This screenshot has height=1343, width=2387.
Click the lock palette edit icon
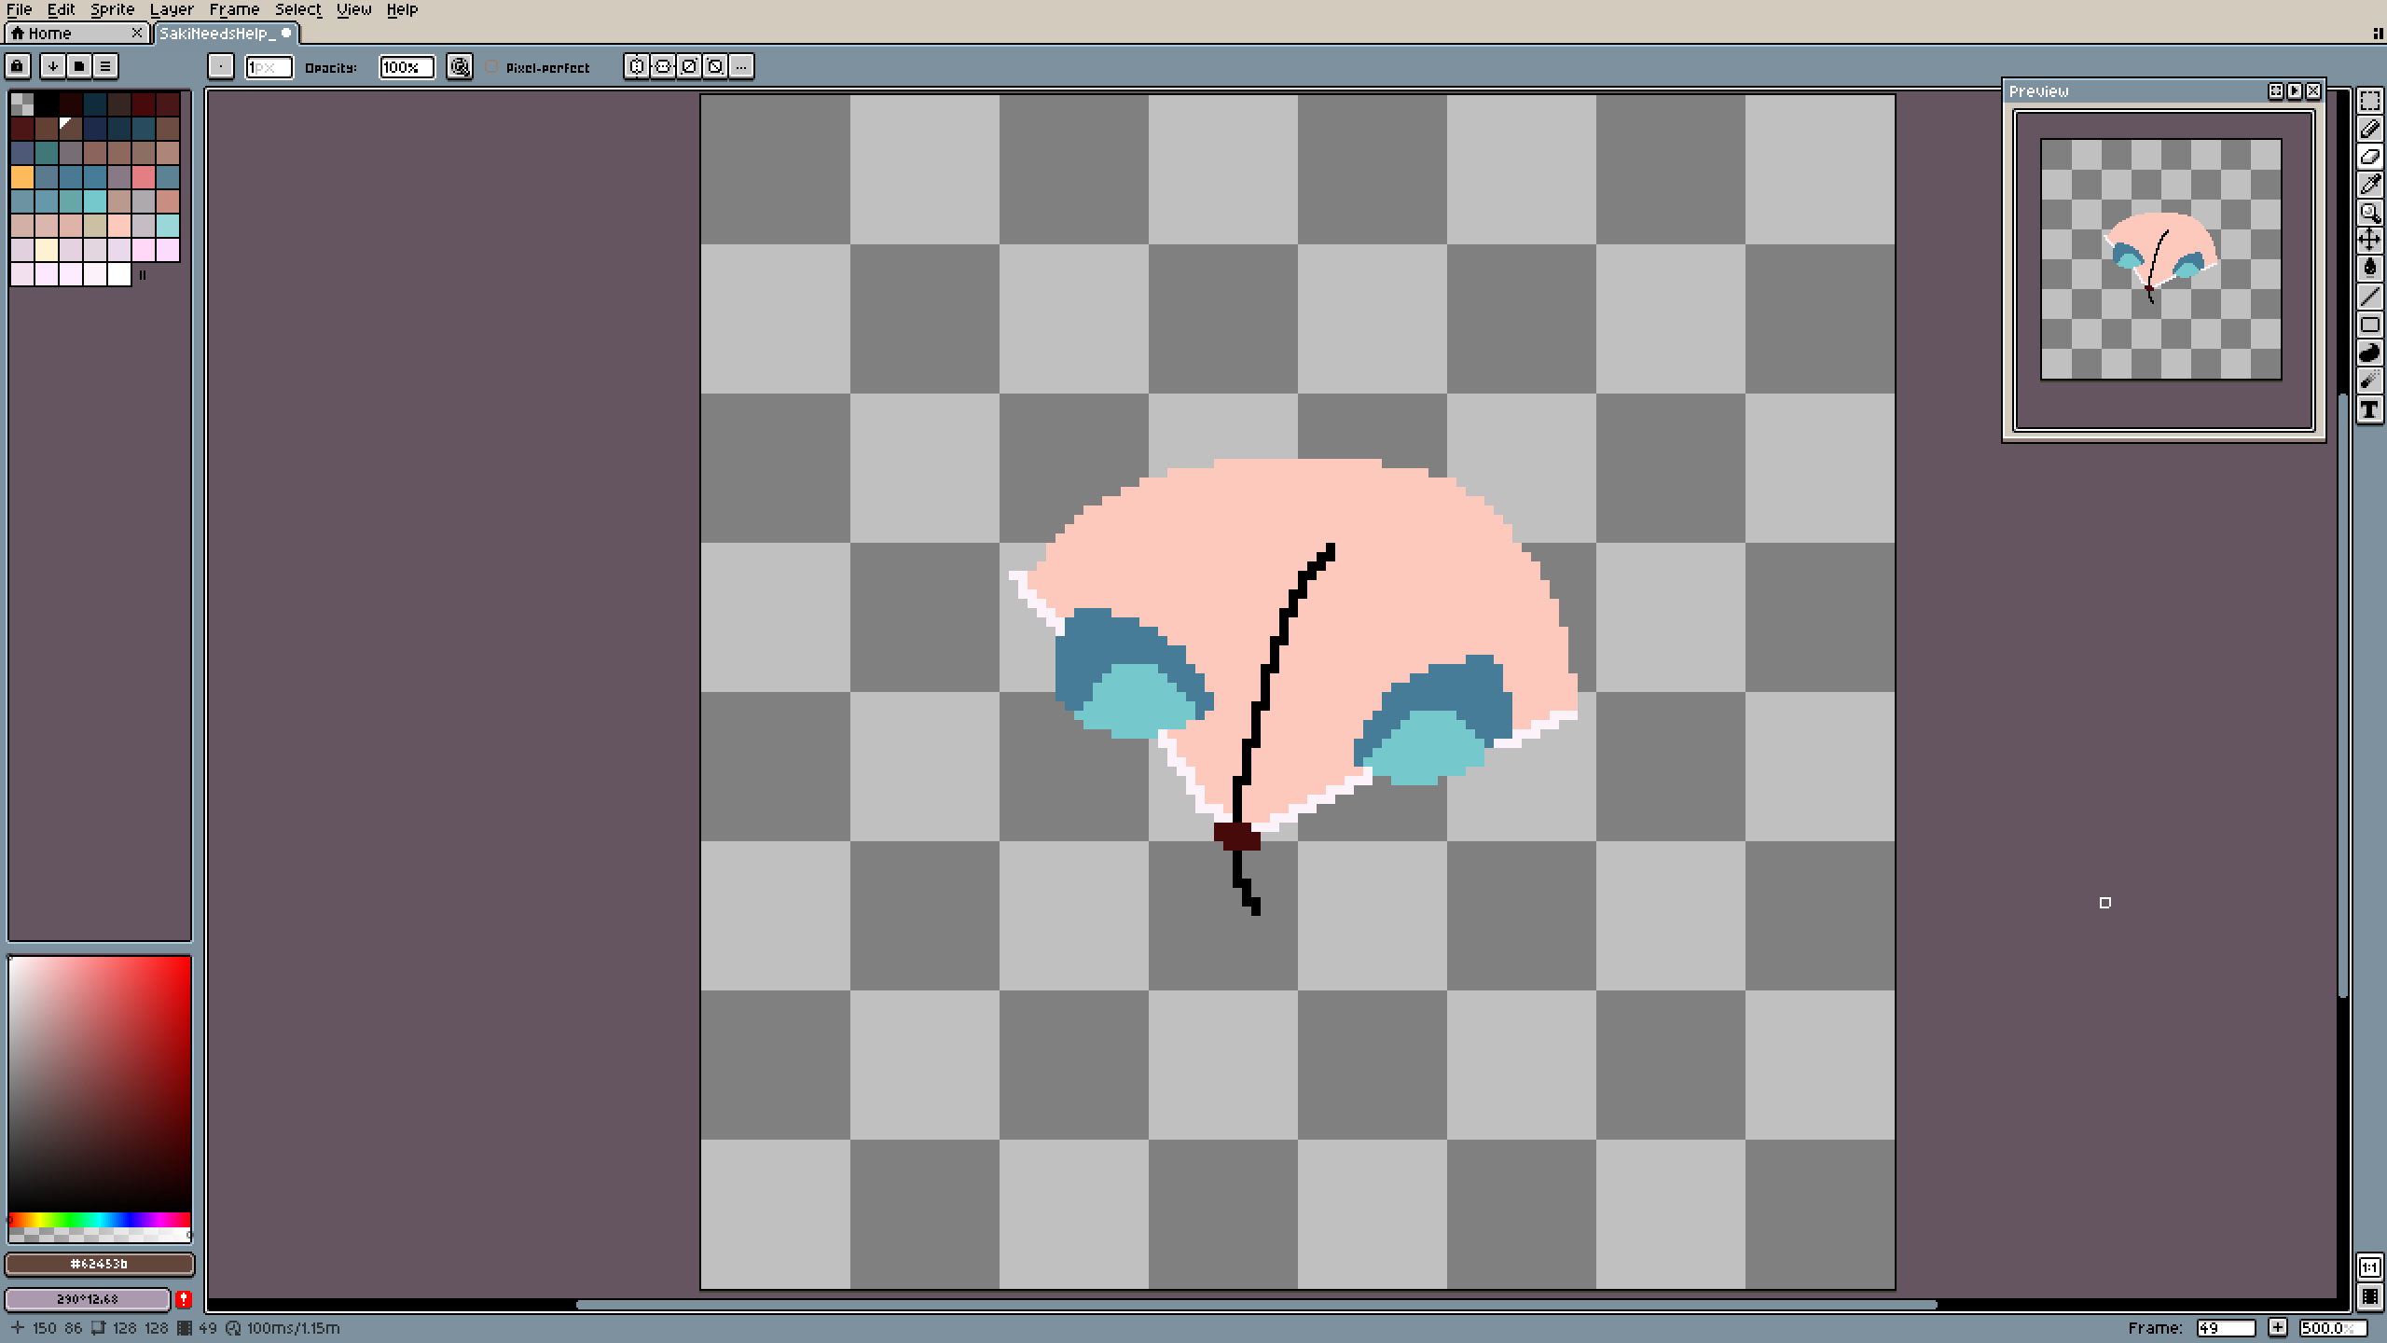click(18, 66)
